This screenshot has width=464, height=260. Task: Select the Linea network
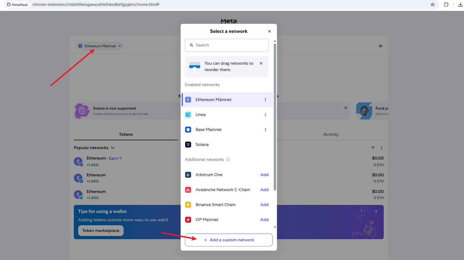click(227, 115)
